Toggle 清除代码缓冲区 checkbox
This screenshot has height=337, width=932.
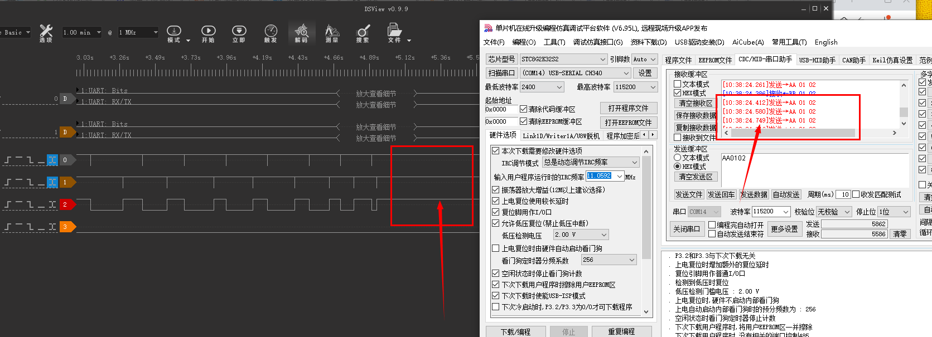coord(523,109)
